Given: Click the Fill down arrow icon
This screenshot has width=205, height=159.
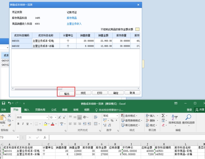Looking at the screenshot, I should click(163, 120).
